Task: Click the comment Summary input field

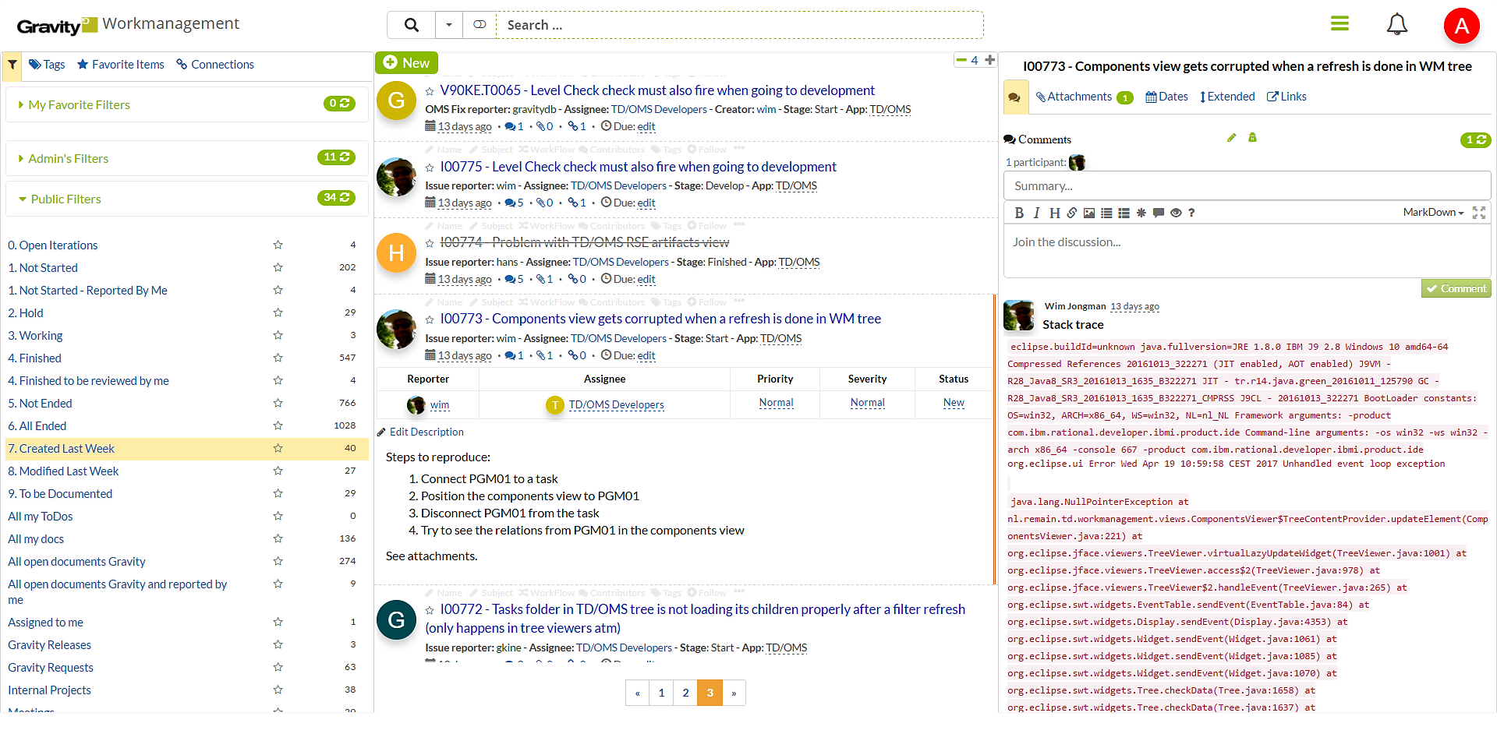Action: [1246, 186]
